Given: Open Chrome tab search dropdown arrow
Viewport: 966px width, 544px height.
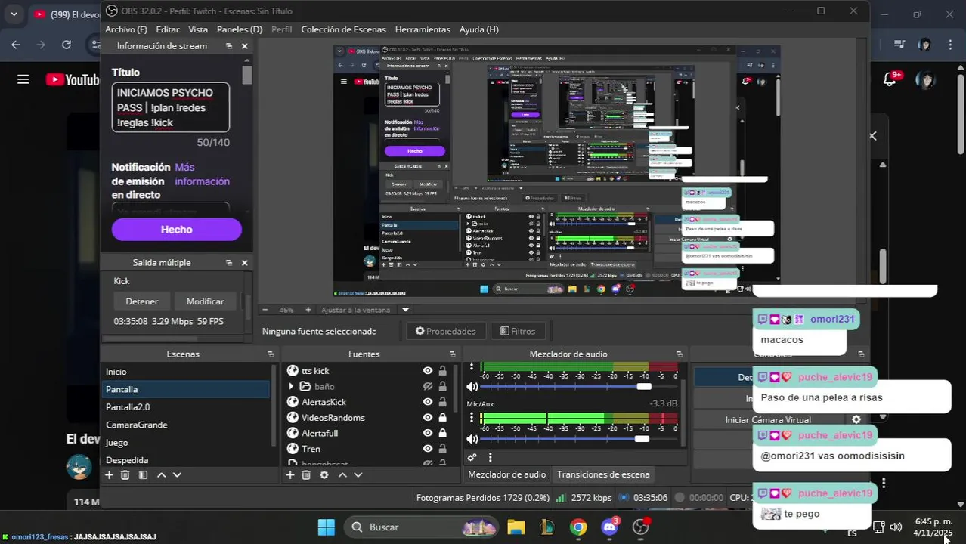Looking at the screenshot, I should click(14, 14).
